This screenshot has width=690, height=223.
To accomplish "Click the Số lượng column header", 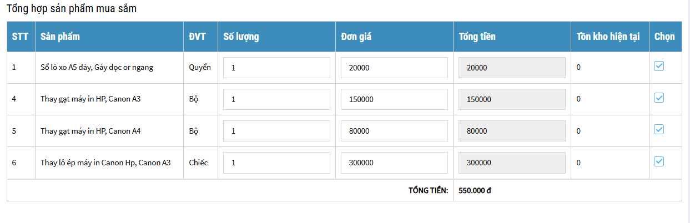I will coord(241,37).
